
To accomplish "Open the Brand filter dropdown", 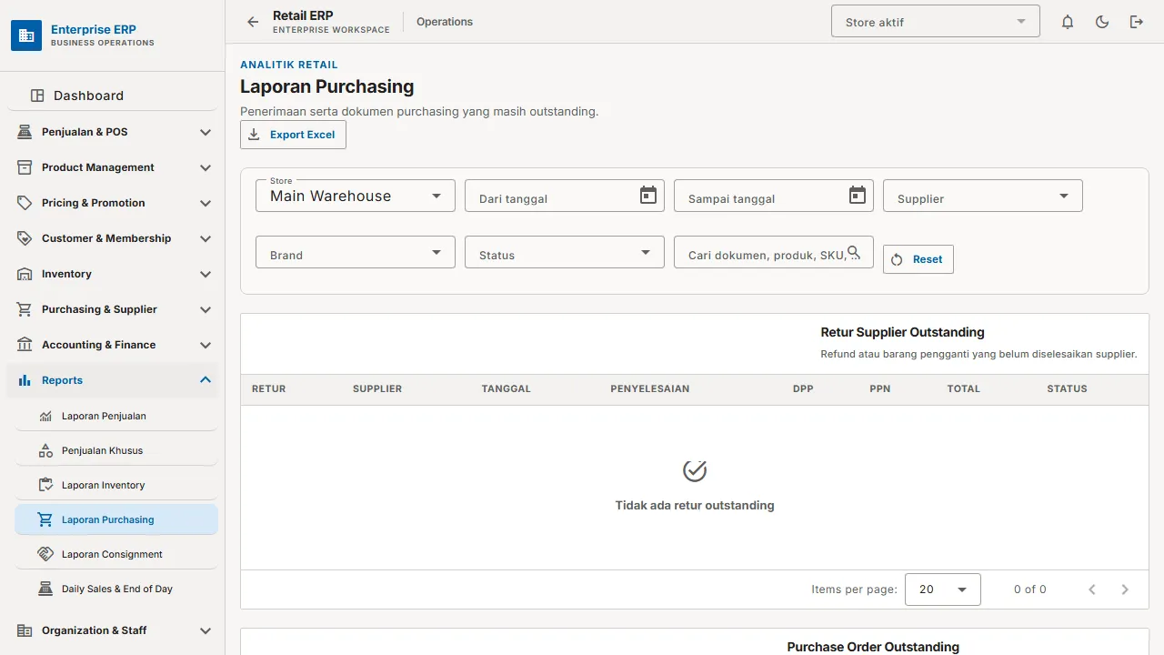I will [356, 252].
